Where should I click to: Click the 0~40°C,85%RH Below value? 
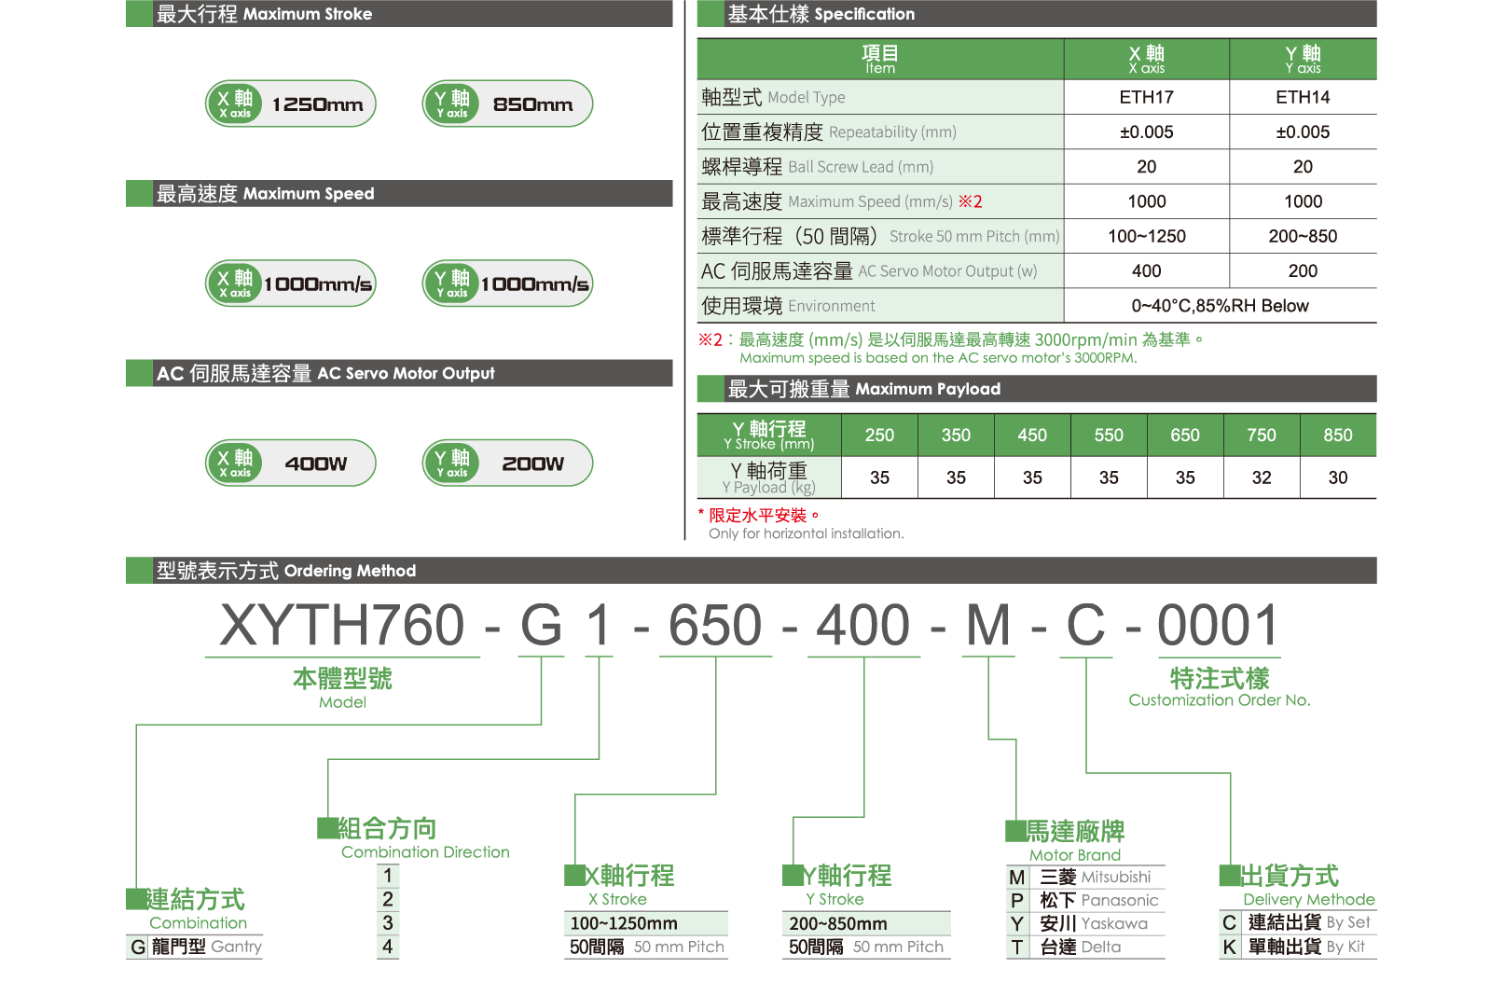point(1221,306)
